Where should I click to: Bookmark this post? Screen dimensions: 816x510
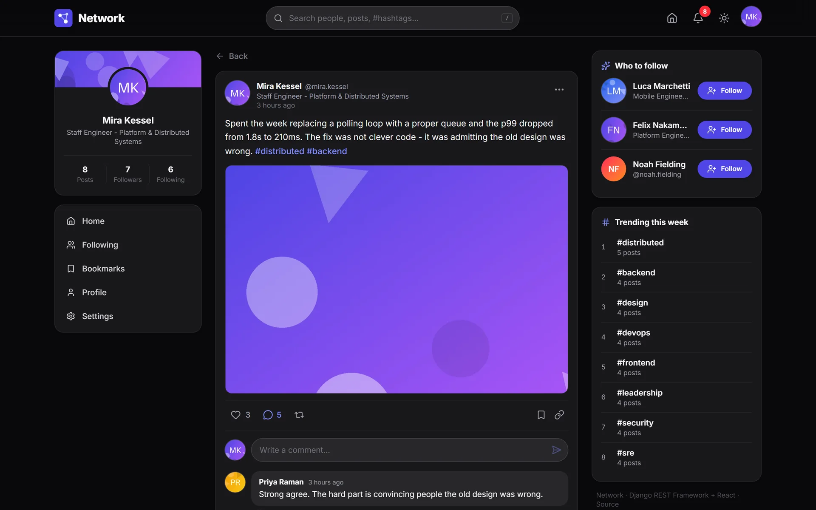point(541,415)
